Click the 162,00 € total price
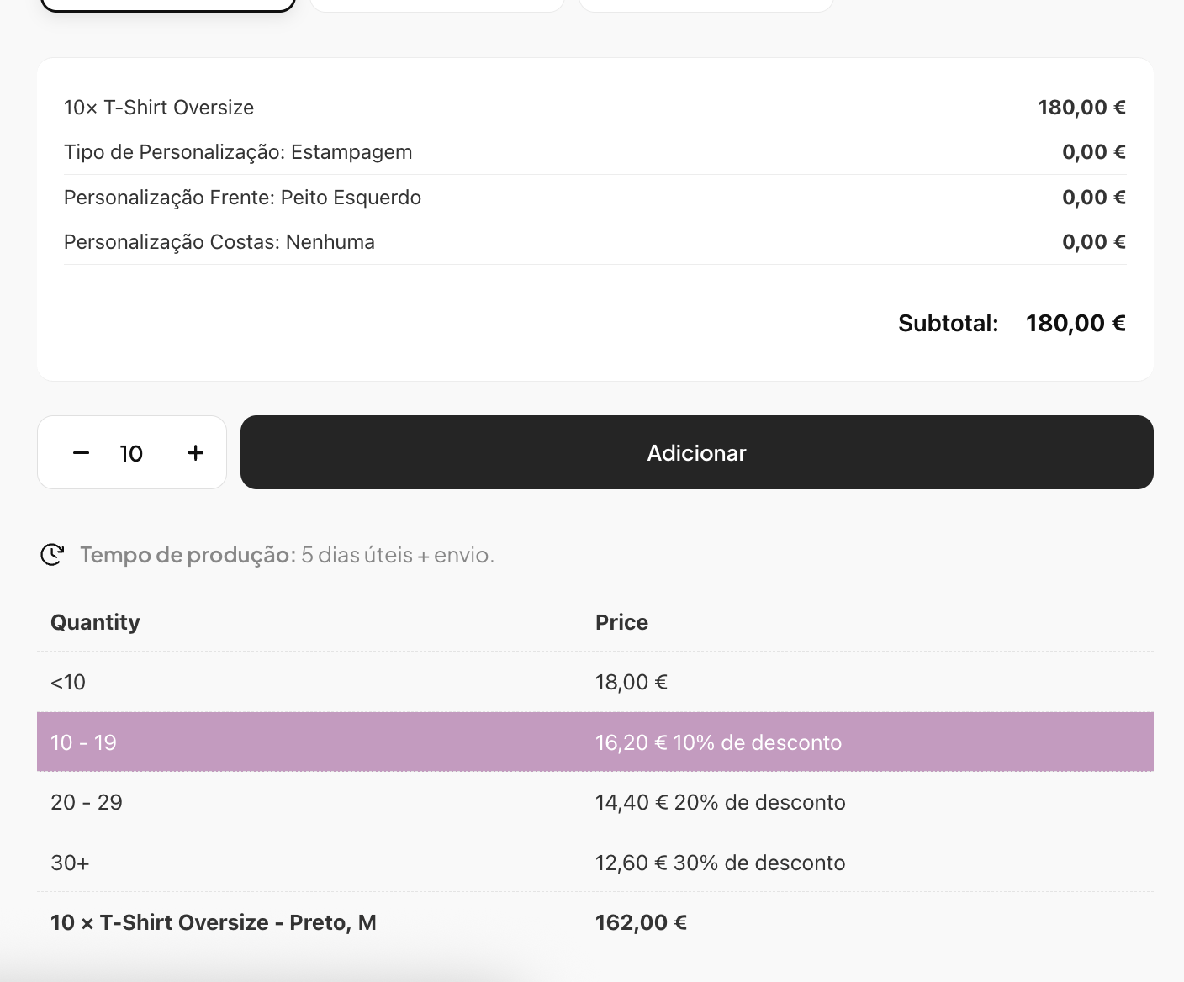Viewport: 1184px width, 982px height. [641, 922]
